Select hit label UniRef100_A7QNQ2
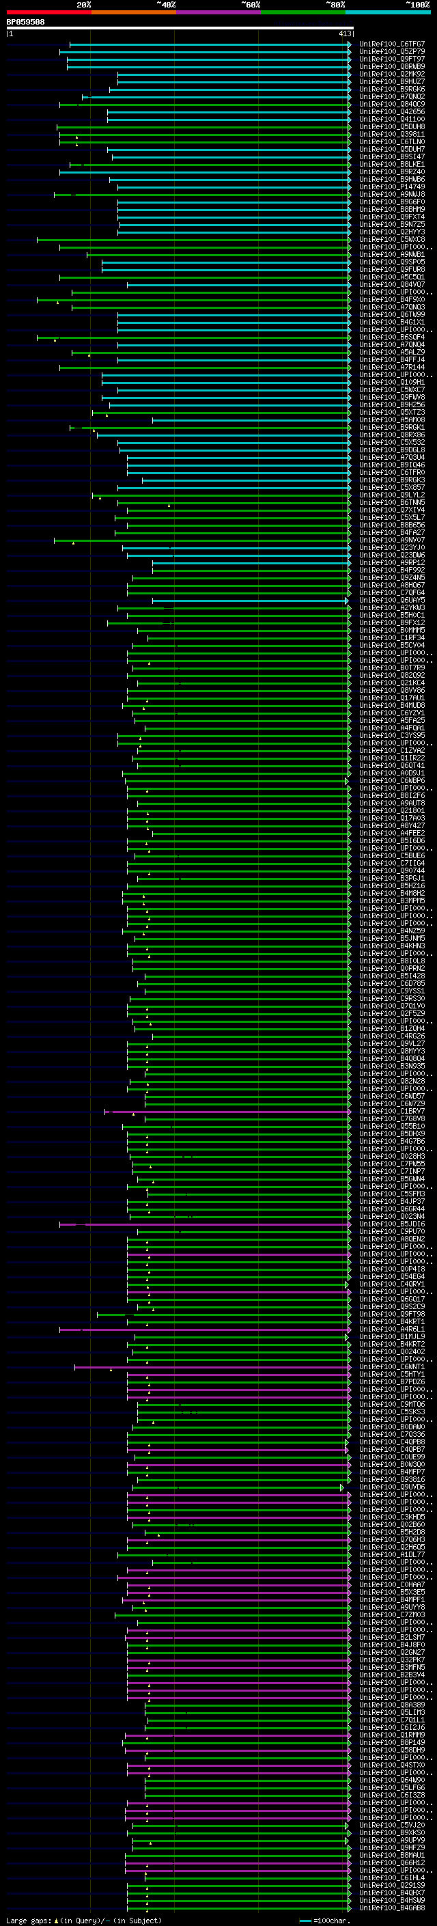Image resolution: width=437 pixels, height=1926 pixels. 391,96
